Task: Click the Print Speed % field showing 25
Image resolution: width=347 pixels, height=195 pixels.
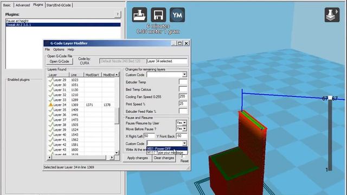Action: [183, 103]
